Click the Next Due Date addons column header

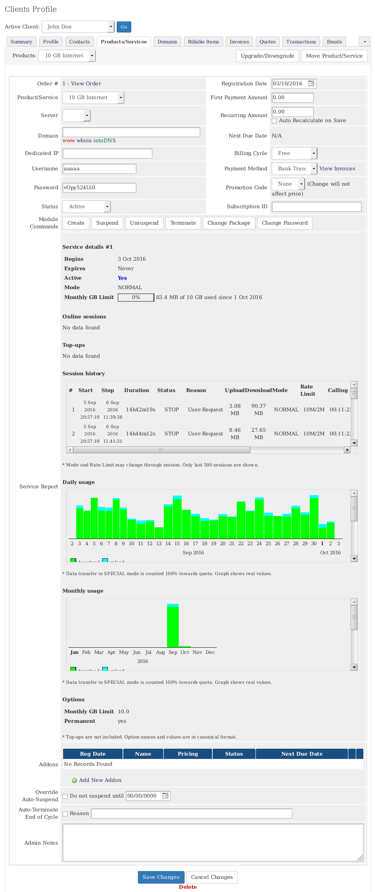[302, 754]
